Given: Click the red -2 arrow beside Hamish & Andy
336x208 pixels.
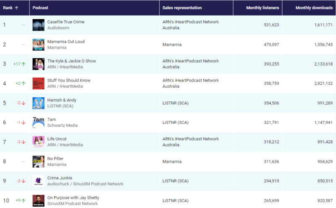Looking at the screenshot, I should coord(24,103).
